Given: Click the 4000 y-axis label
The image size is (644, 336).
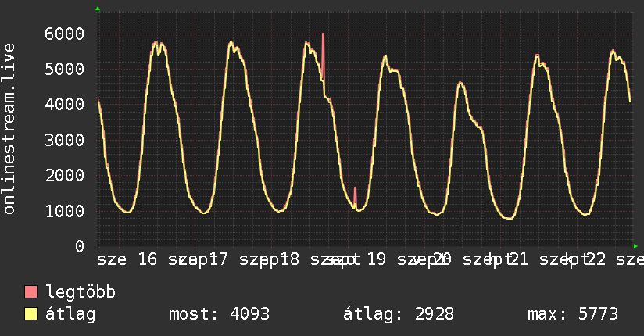Looking at the screenshot, I should [x=65, y=105].
